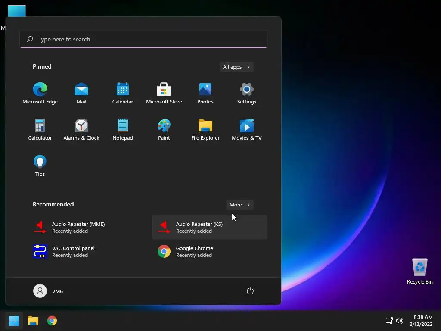Open Audio Repeater (KS) in Recommended

click(x=210, y=228)
